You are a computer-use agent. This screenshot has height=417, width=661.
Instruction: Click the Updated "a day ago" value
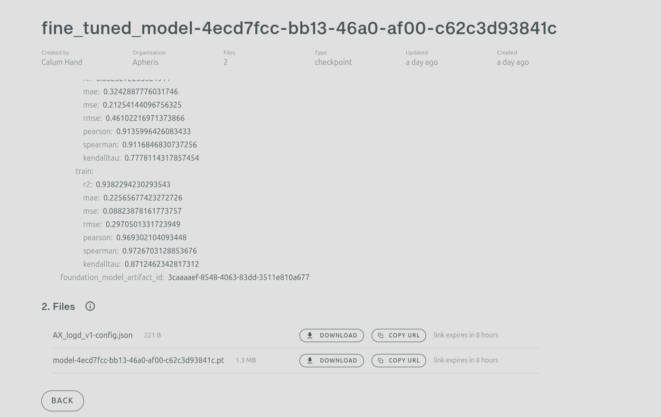[x=421, y=62]
